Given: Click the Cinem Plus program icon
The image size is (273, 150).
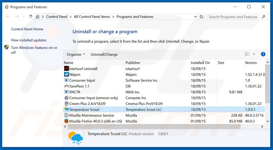Looking at the screenshot, I should point(67,104).
